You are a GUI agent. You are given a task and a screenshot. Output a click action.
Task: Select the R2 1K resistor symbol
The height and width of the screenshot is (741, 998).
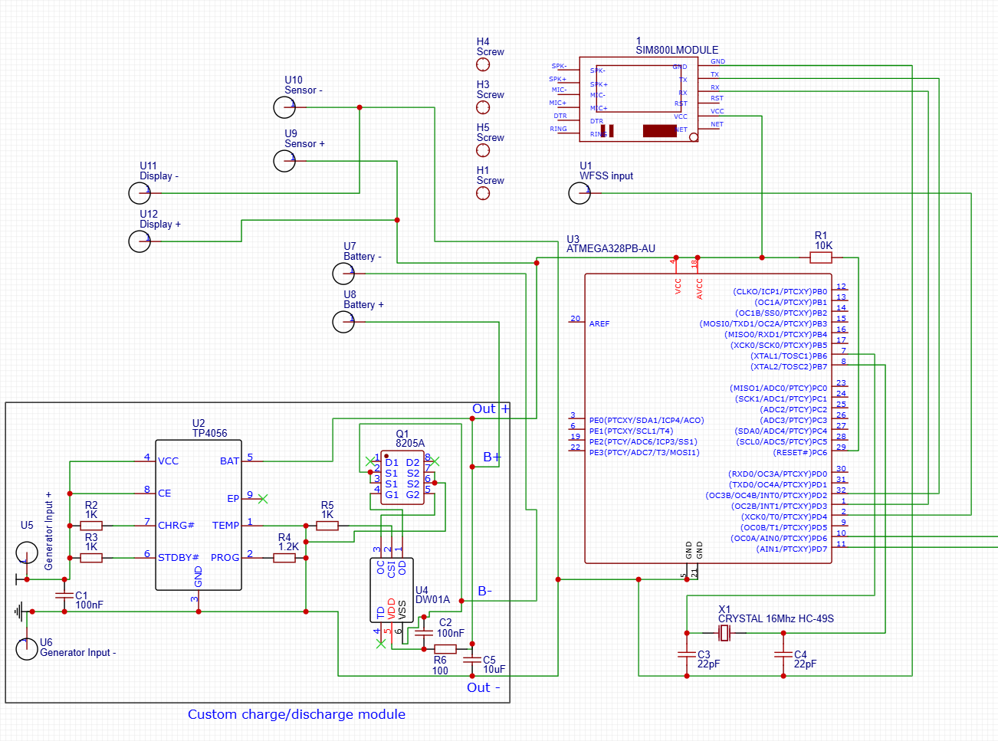91,526
